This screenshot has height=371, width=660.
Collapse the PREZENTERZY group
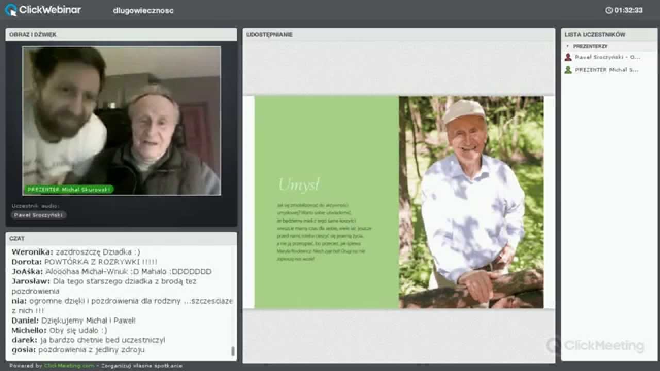click(568, 46)
